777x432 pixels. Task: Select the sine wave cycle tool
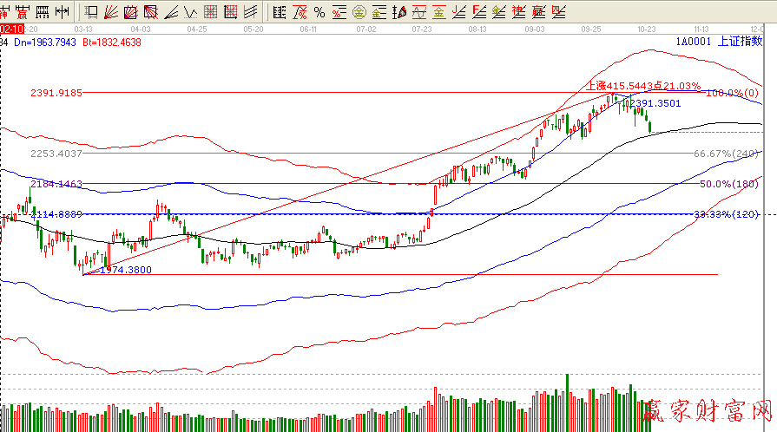419,11
